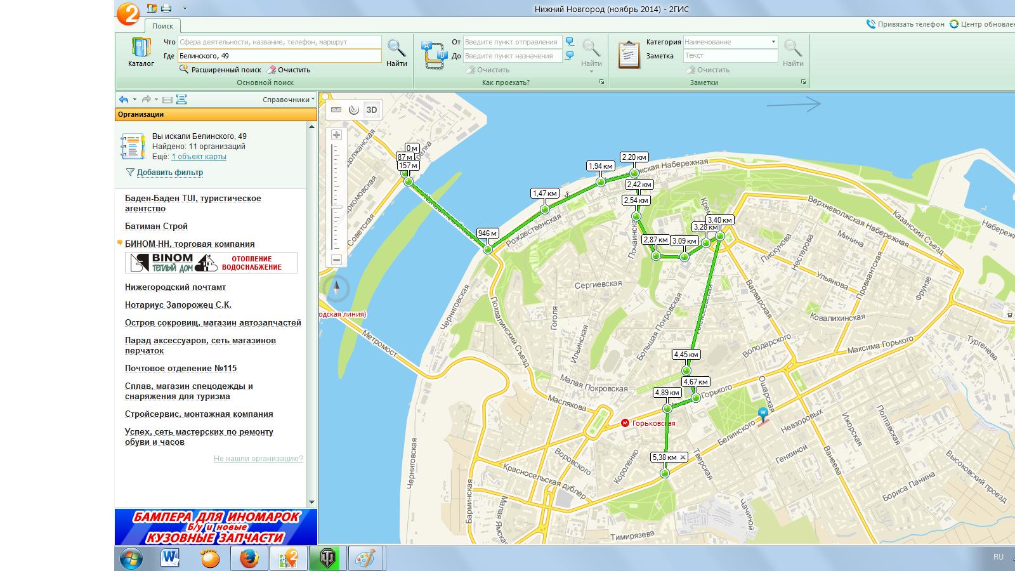This screenshot has height=571, width=1015.
Task: Click the A-to-B route planner icon
Action: pyautogui.click(x=435, y=56)
